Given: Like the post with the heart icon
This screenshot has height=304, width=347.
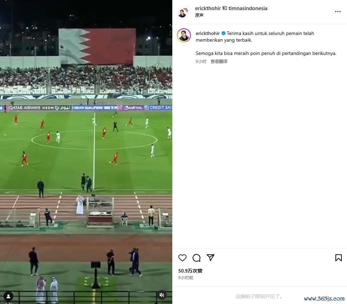Looking at the screenshot, I should [182, 258].
